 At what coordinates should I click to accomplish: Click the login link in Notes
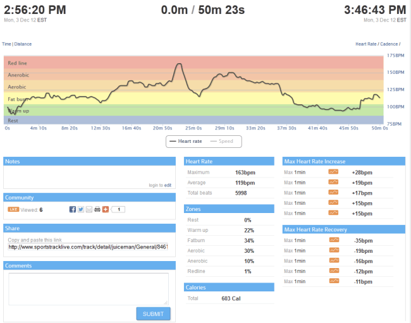pos(156,185)
